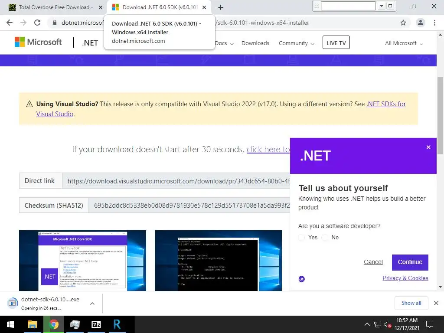This screenshot has width=444, height=333.
Task: Click the browser forward arrow
Action: (x=23, y=23)
